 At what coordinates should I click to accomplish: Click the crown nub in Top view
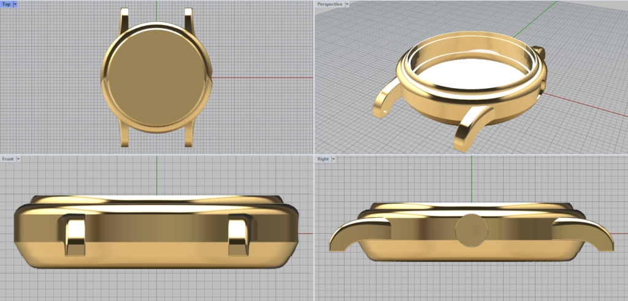click(x=212, y=78)
